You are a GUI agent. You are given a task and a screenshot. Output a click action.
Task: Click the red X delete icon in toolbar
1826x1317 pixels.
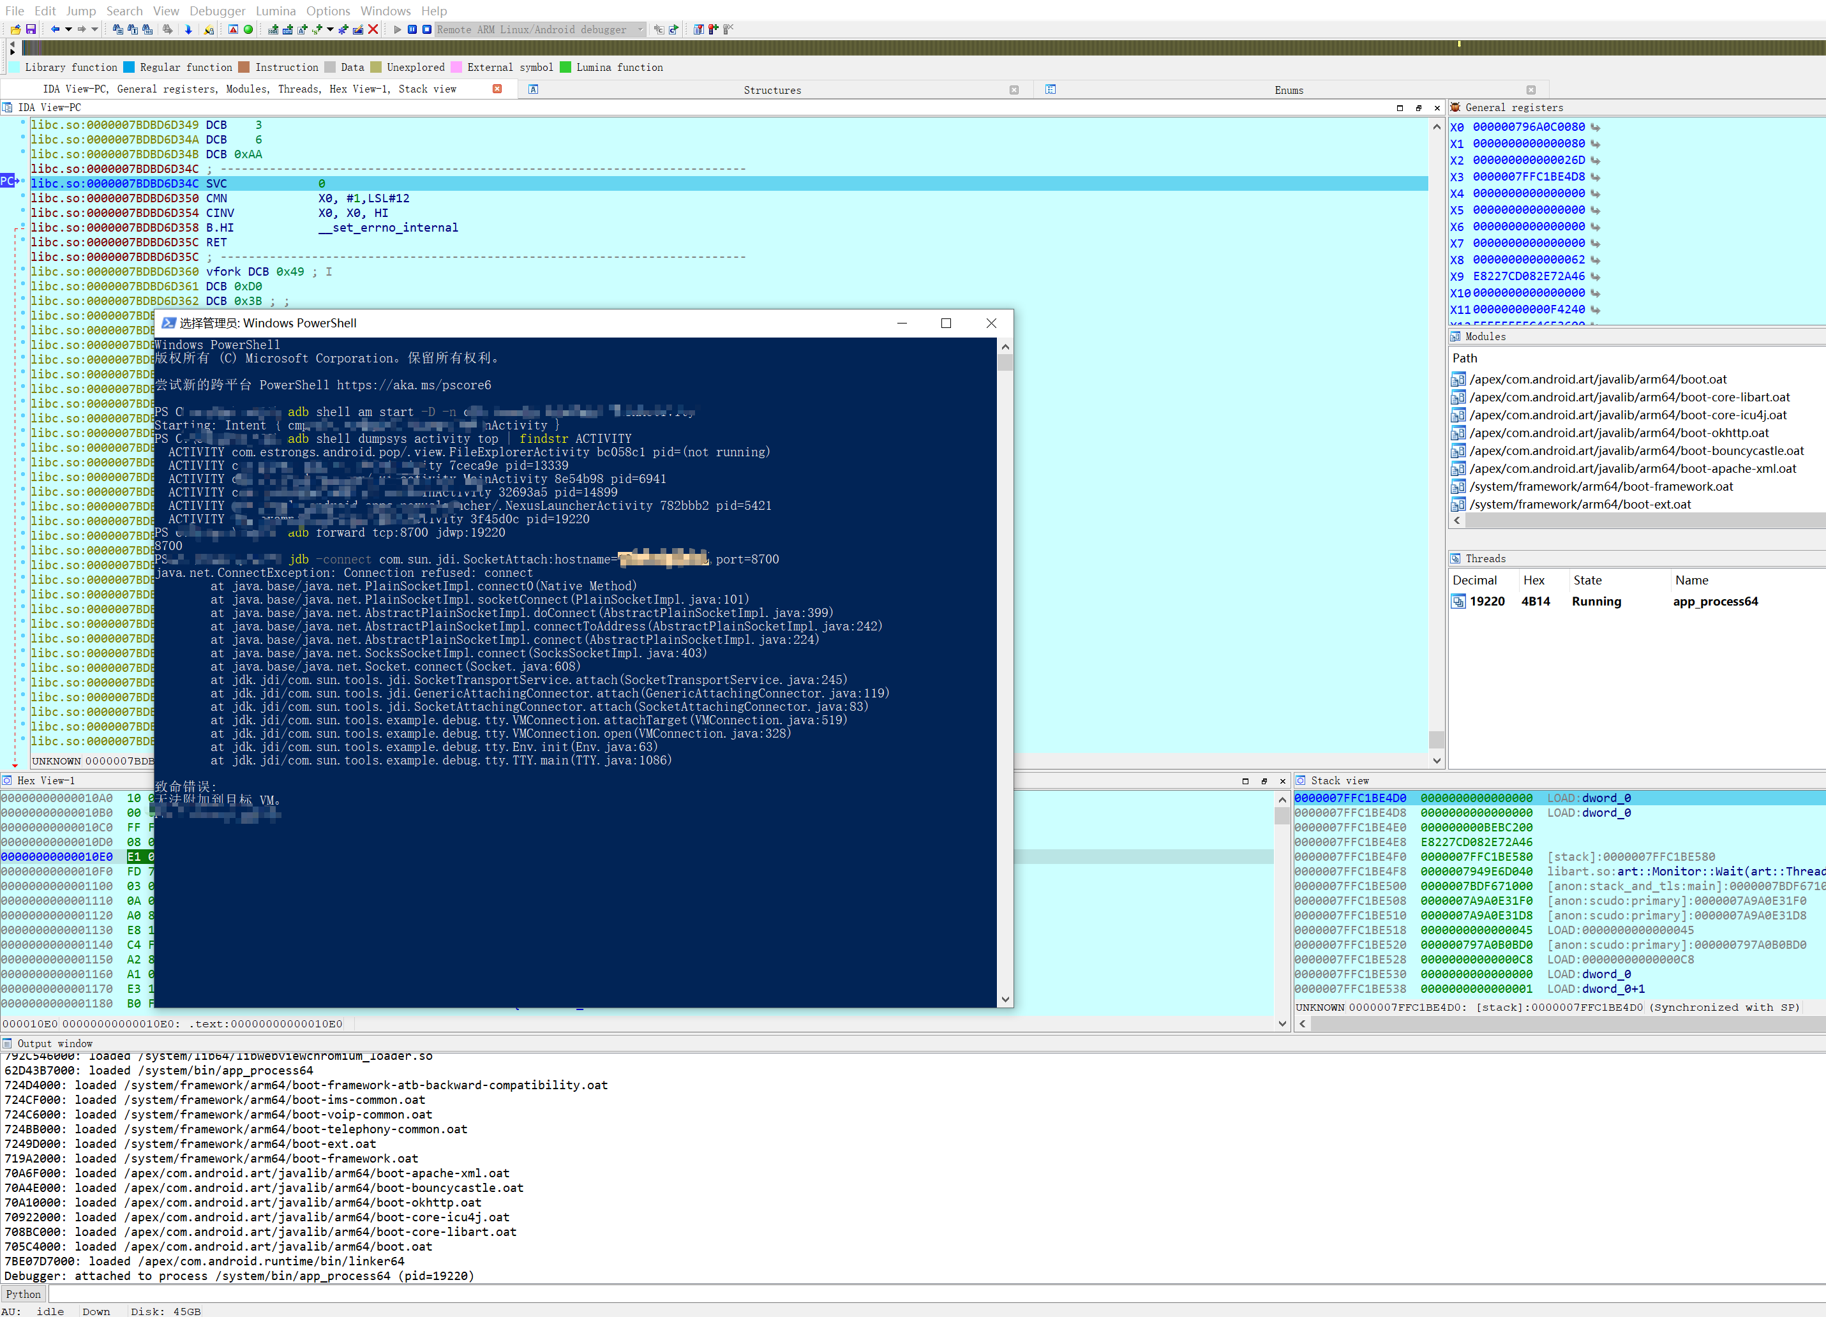[373, 30]
